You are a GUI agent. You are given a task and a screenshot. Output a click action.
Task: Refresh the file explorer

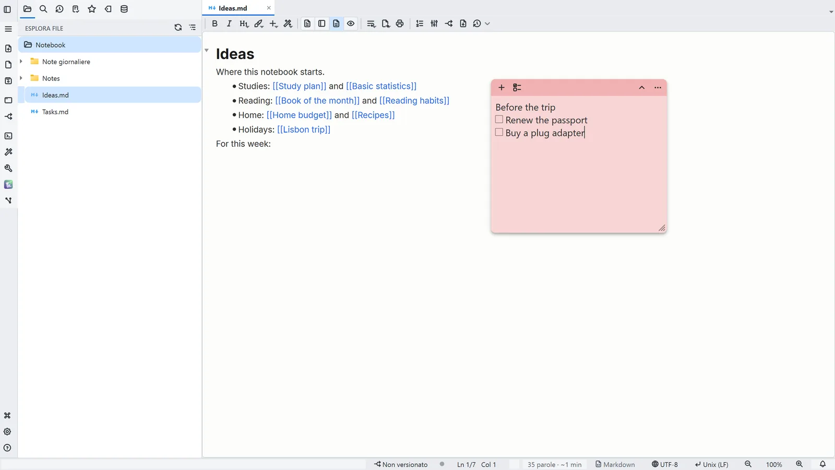(178, 28)
